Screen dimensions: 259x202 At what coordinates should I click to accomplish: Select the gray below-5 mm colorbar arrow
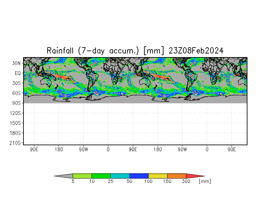pos(63,176)
